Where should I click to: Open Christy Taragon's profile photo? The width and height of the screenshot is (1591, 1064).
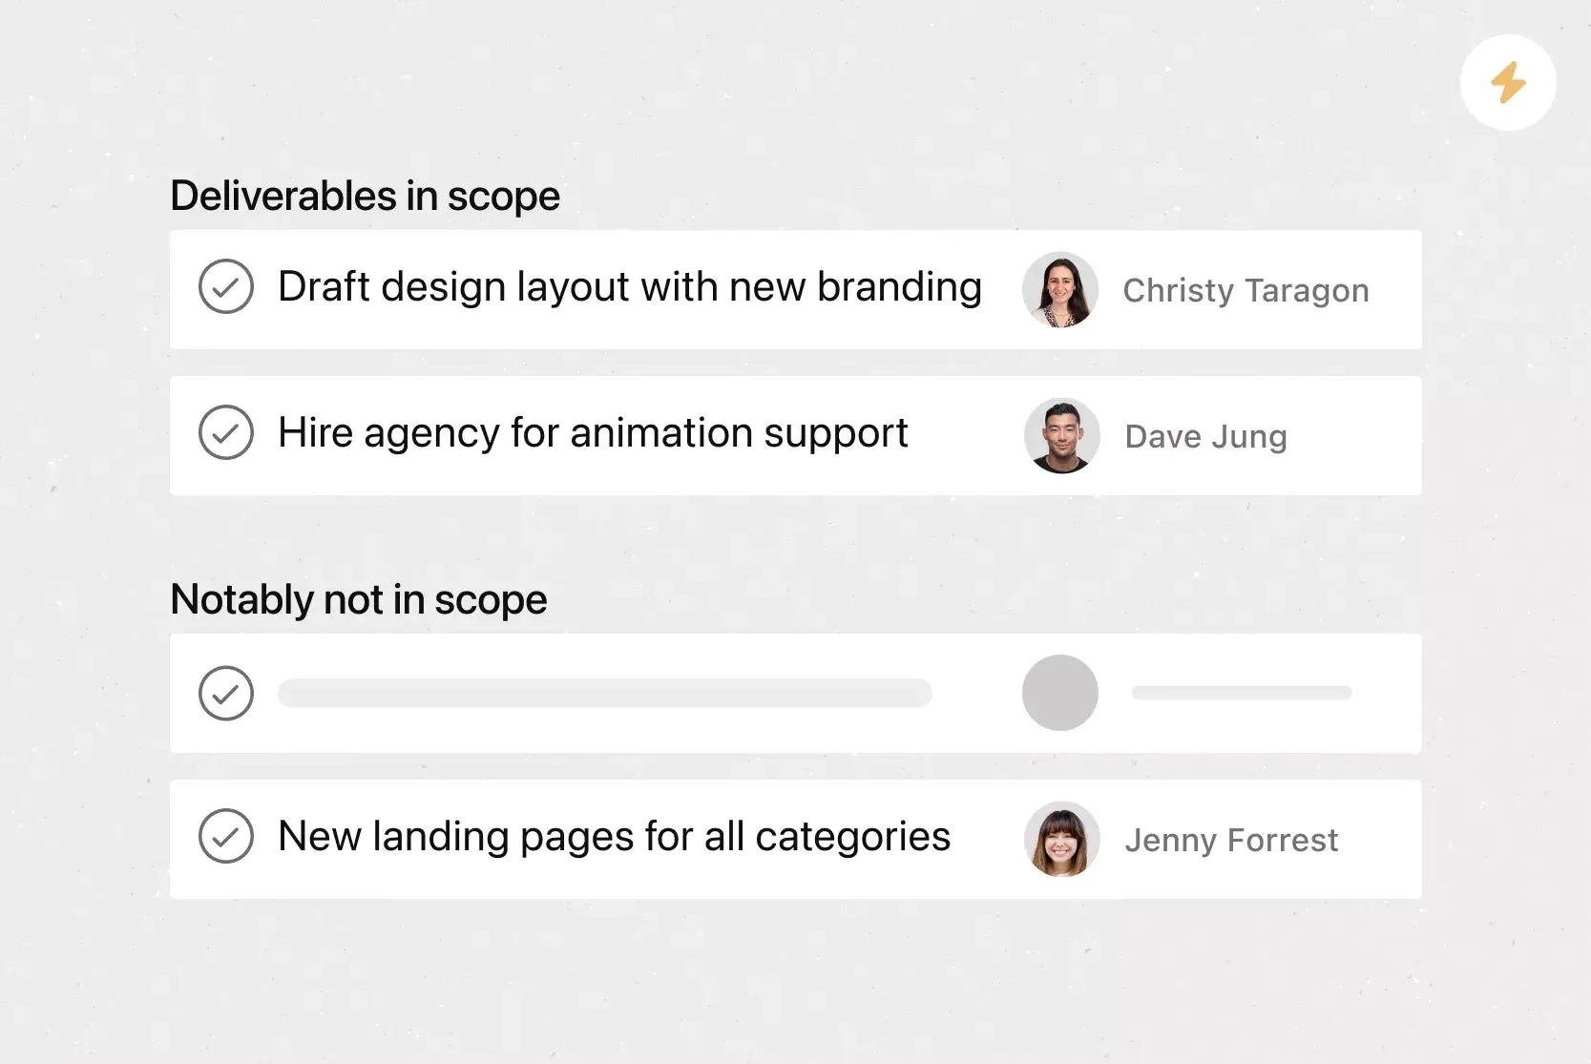coord(1060,290)
